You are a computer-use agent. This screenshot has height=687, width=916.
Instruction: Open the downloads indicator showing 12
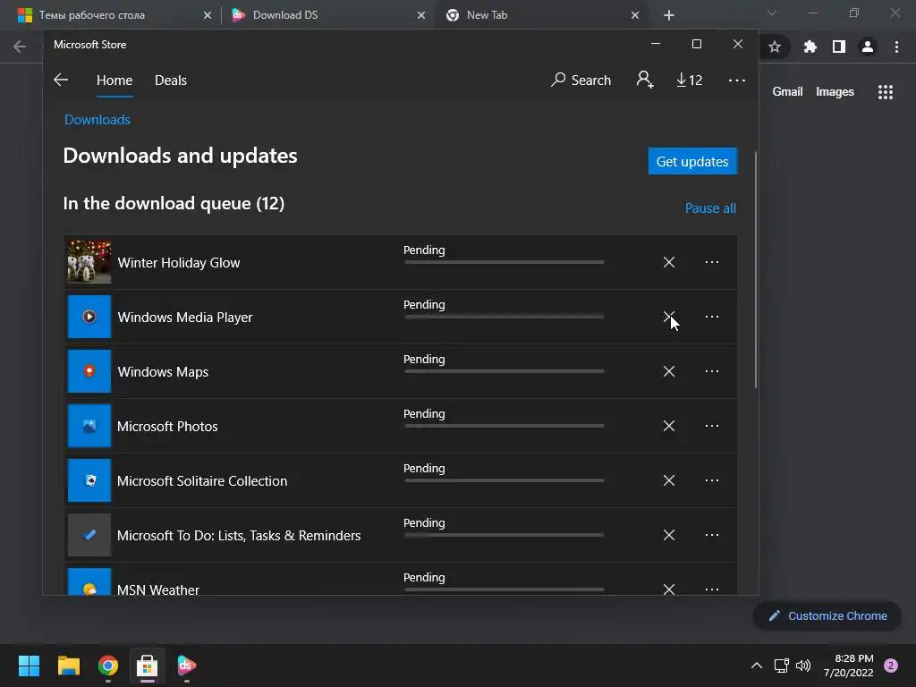[690, 80]
